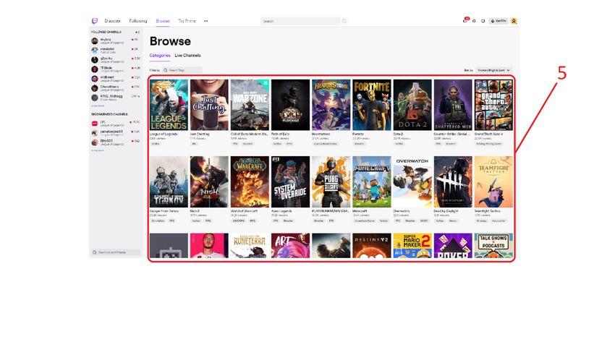Open the Nioh 2 category cover
The width and height of the screenshot is (615, 347).
coord(209,182)
